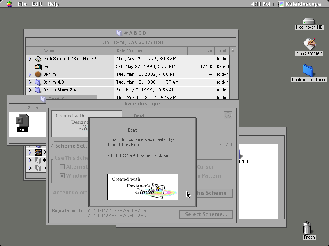Click the partially hidden This Scheme button
Viewport: 329px width, 246px height.
point(214,193)
